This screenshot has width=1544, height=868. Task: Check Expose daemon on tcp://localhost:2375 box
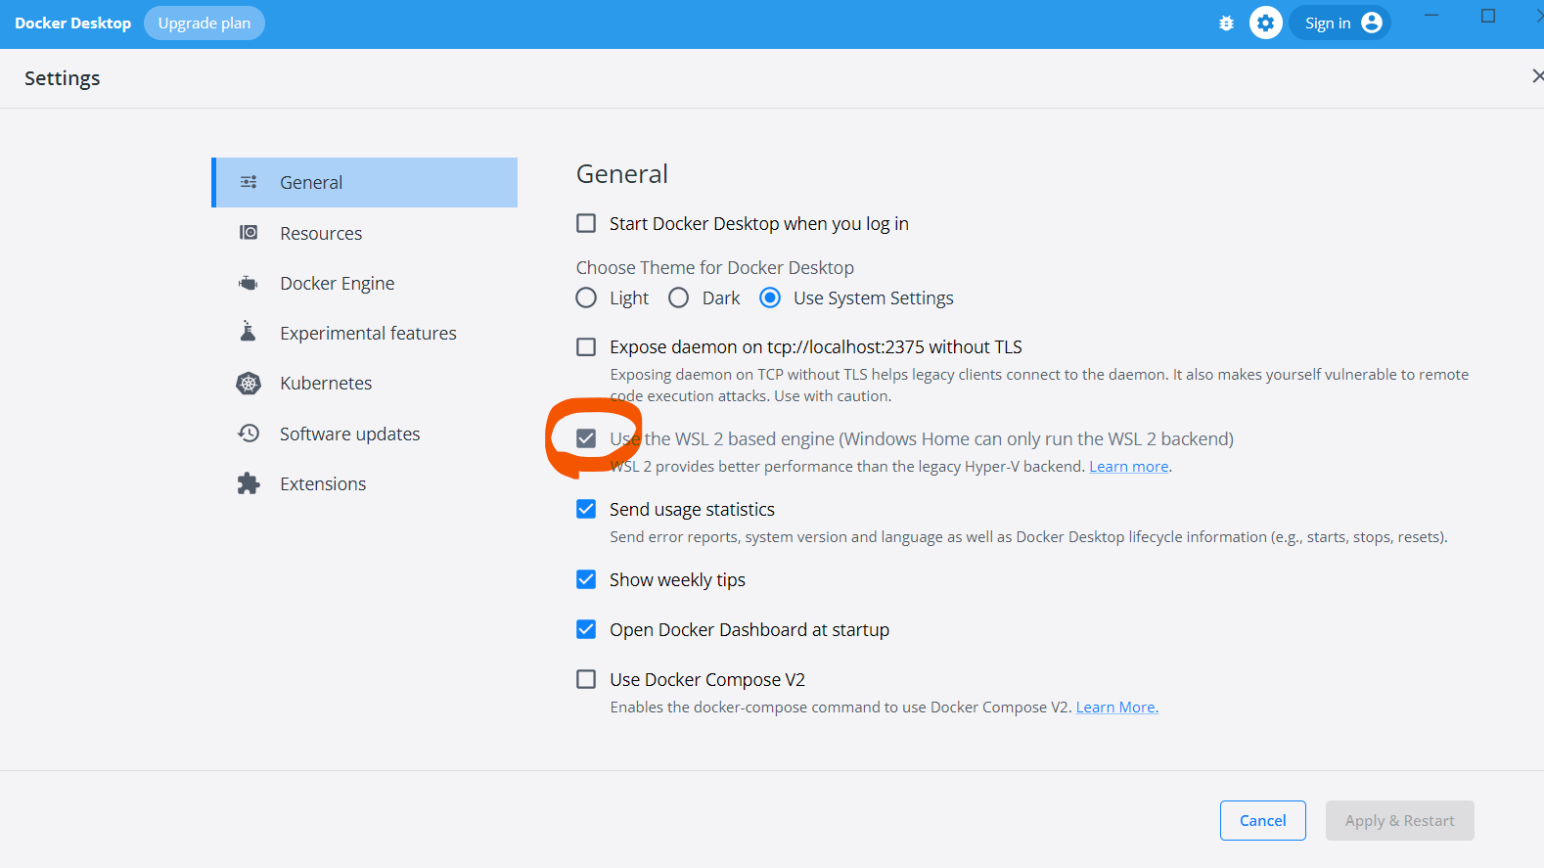tap(586, 346)
